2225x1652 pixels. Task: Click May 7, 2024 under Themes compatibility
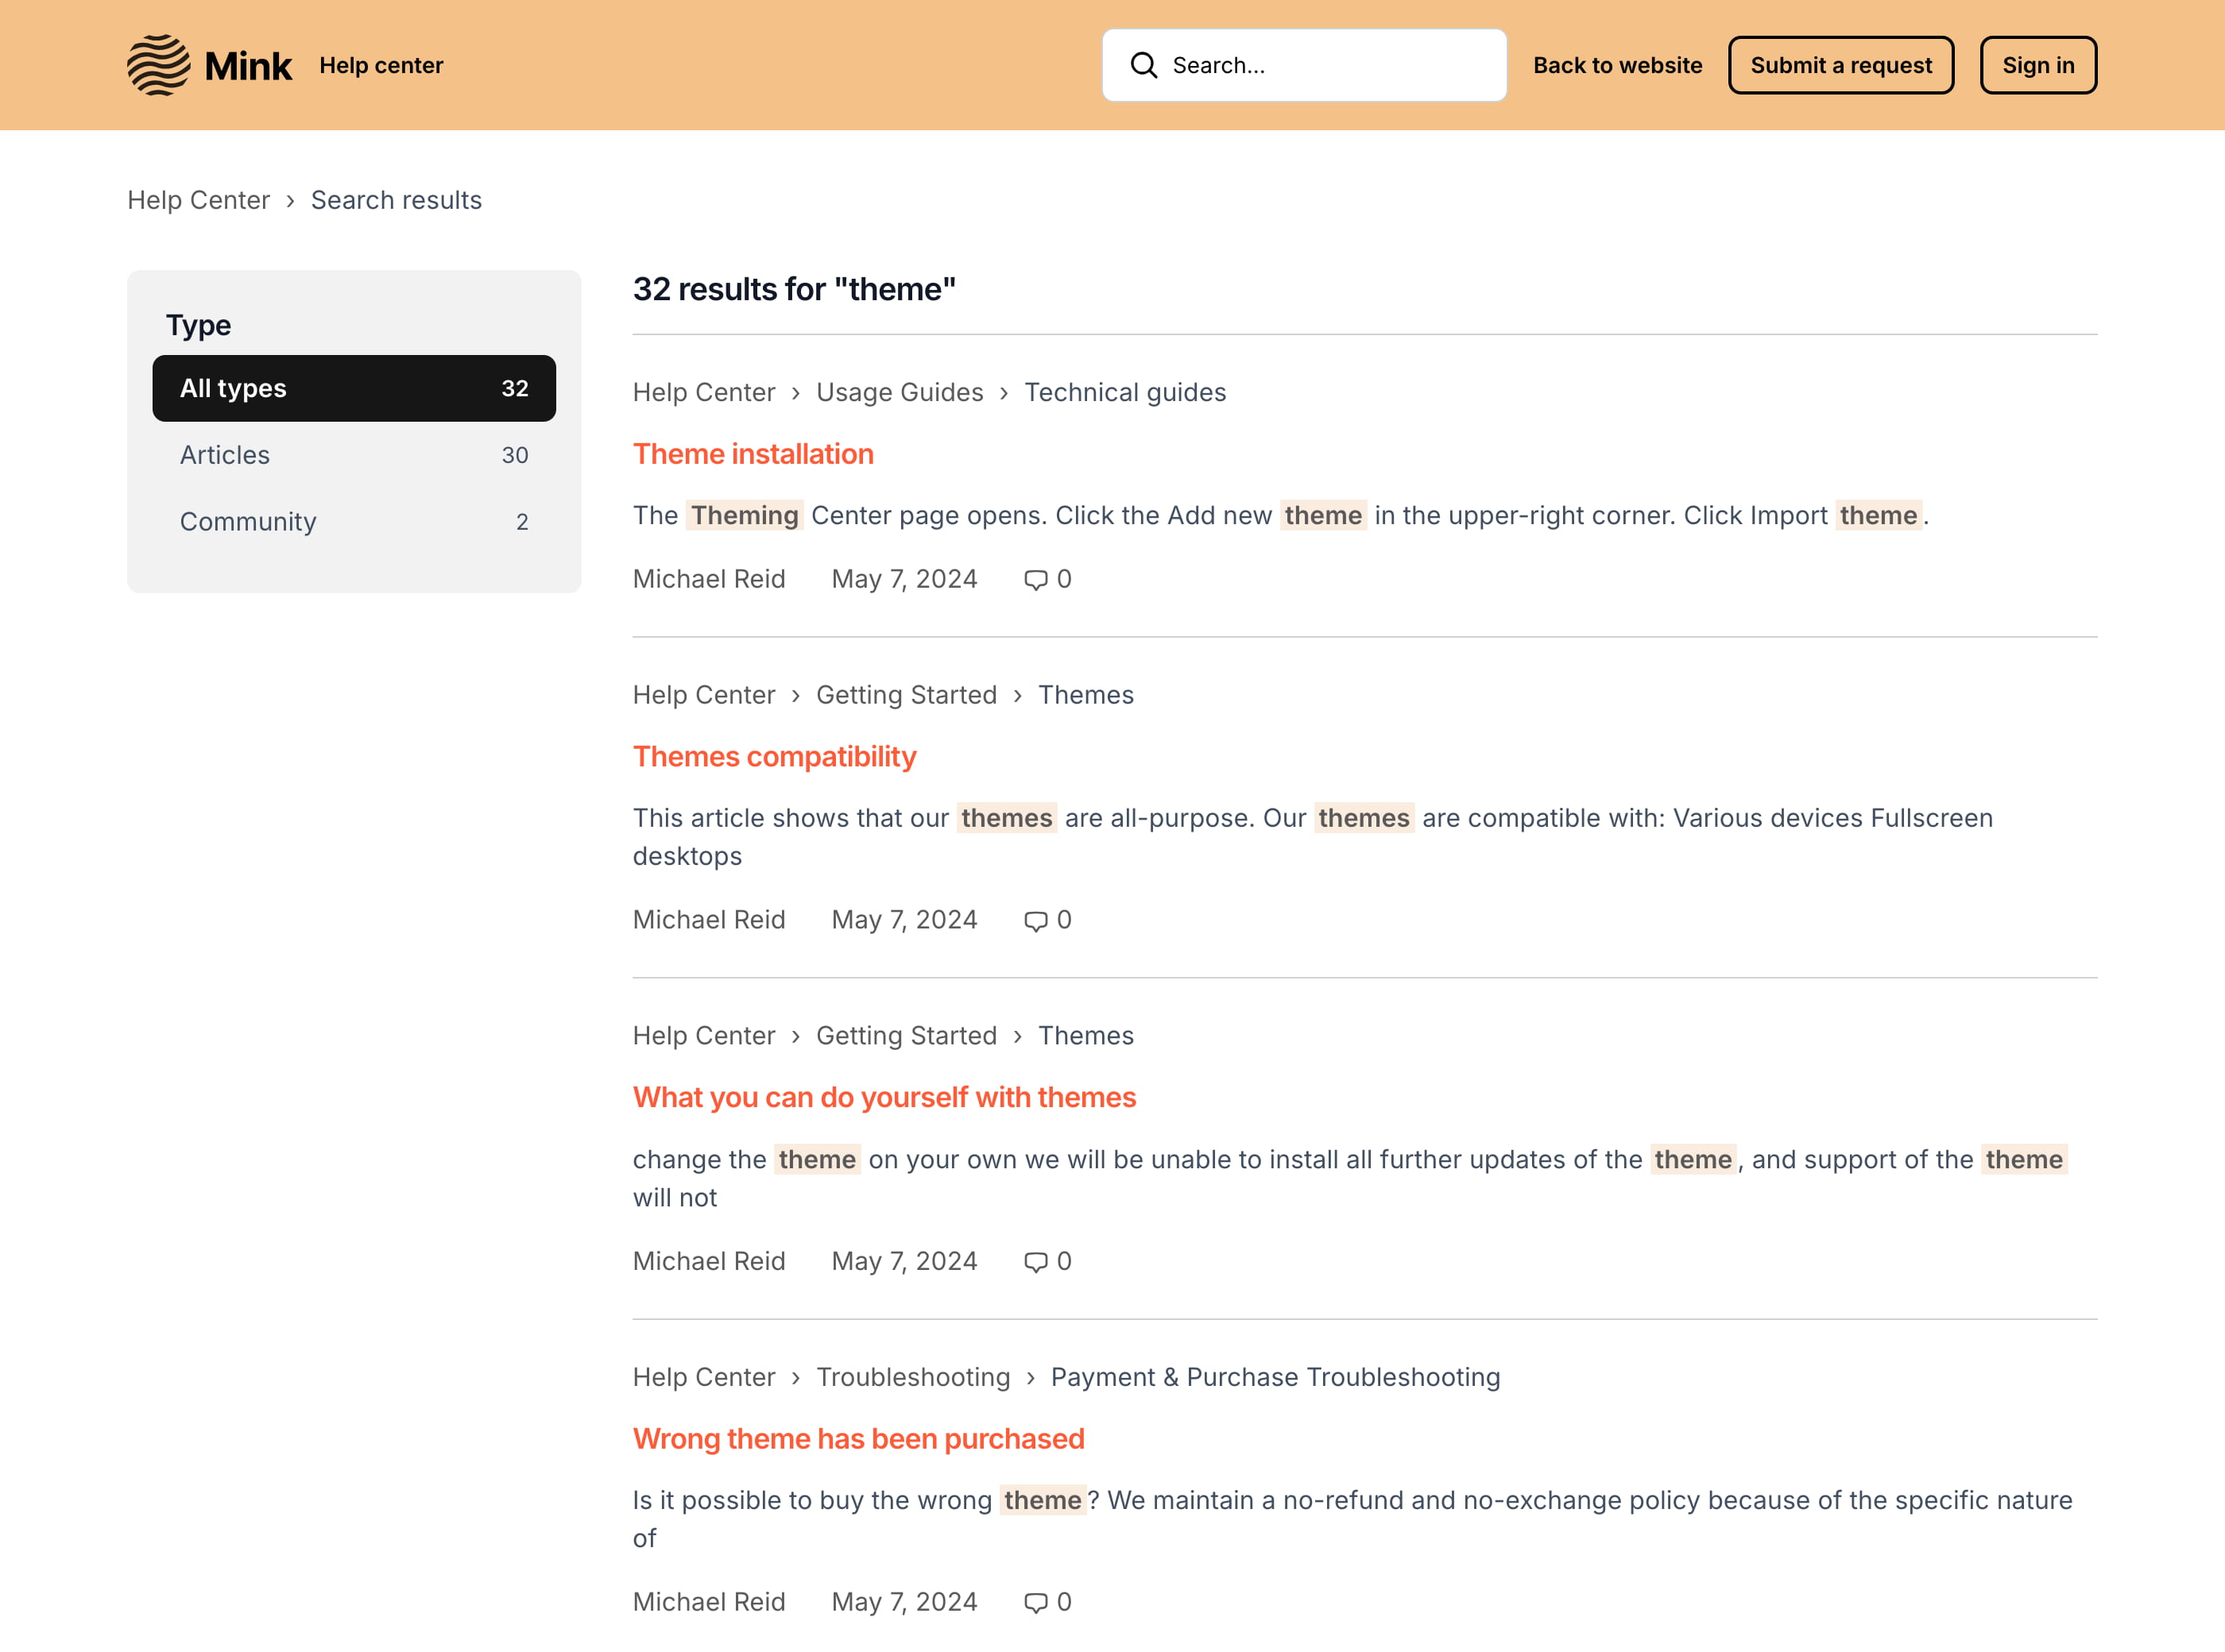(904, 920)
